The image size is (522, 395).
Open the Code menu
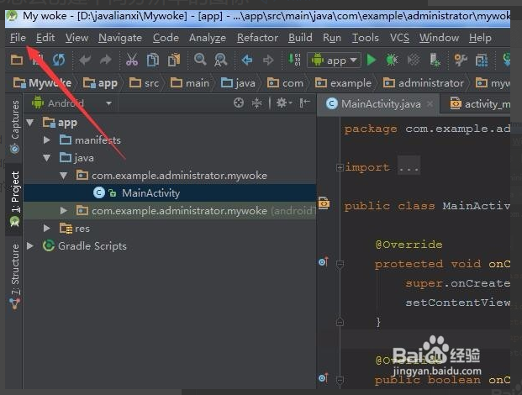(166, 38)
